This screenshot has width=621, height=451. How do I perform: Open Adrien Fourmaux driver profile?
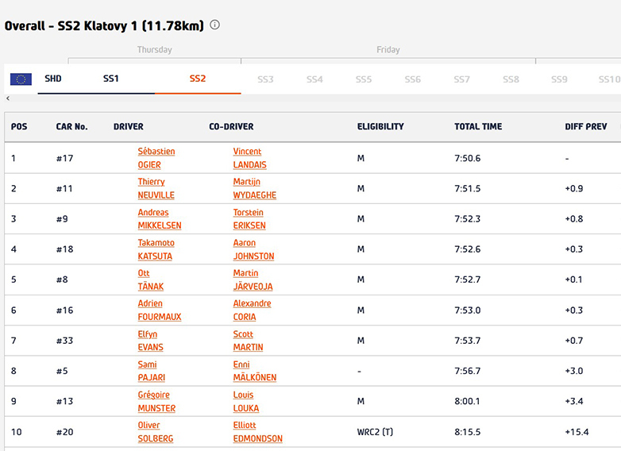point(159,310)
